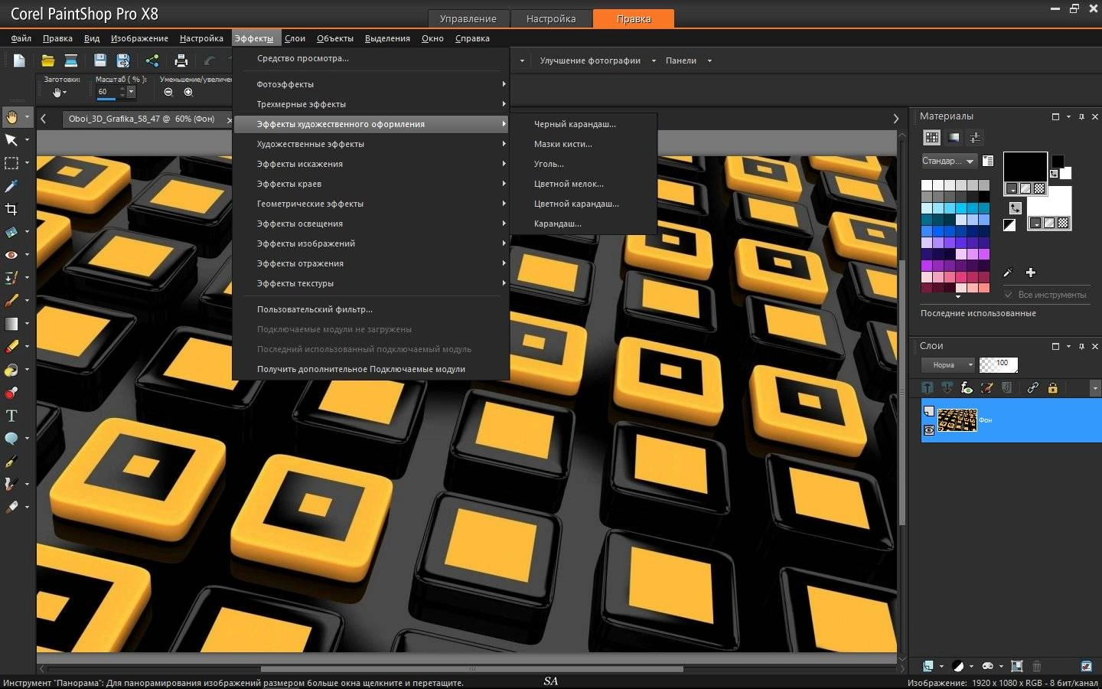Image resolution: width=1102 pixels, height=689 pixels.
Task: Toggle the foreground transparent button
Action: click(x=1039, y=188)
